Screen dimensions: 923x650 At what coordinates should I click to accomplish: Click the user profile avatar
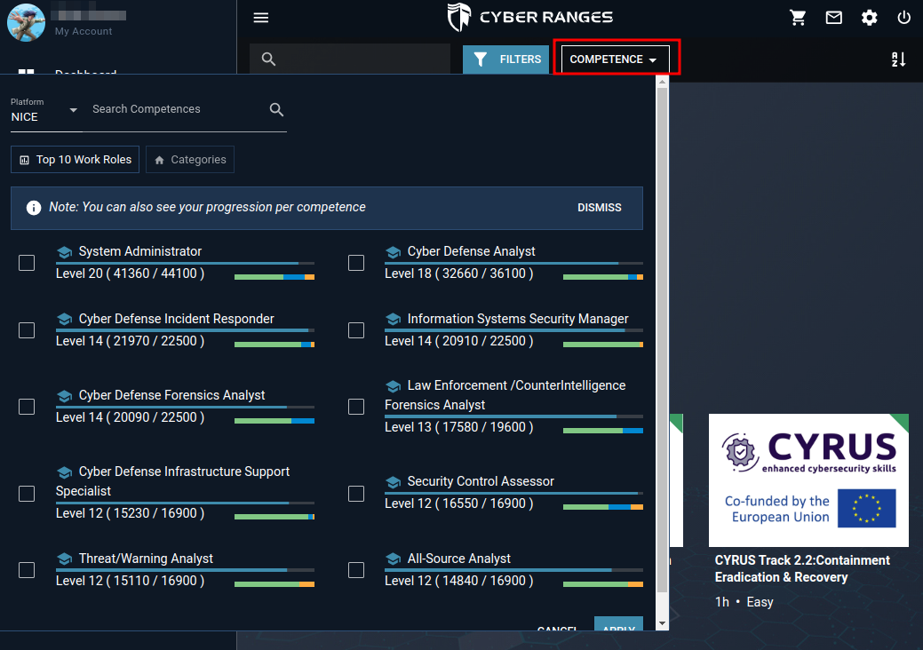27,21
